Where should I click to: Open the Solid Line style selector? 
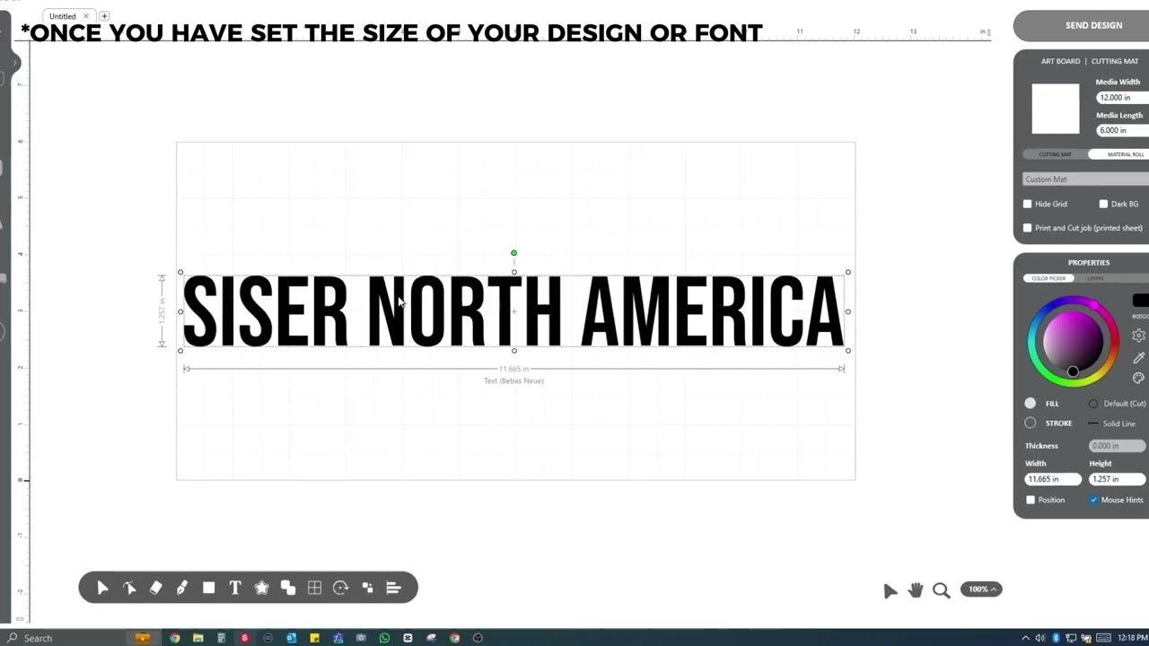click(1112, 423)
